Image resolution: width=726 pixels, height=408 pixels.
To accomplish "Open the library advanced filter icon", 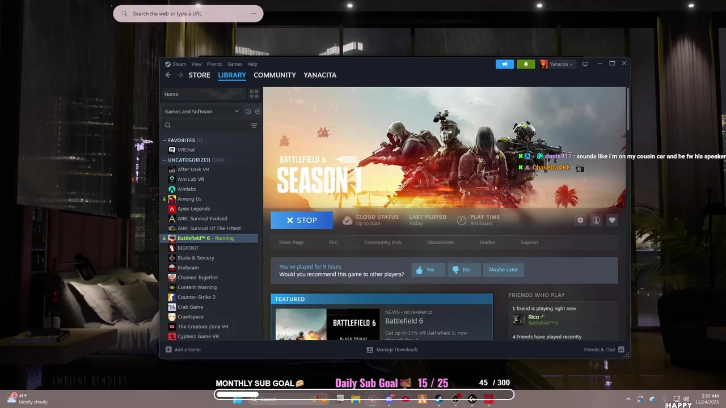I will point(254,126).
